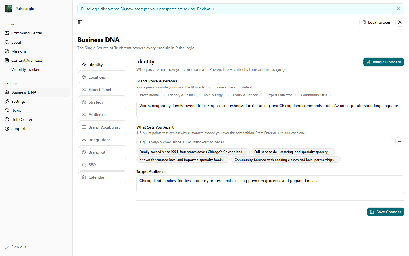Switch to the Strategy tab
This screenshot has height=256, width=409.
tap(102, 102)
